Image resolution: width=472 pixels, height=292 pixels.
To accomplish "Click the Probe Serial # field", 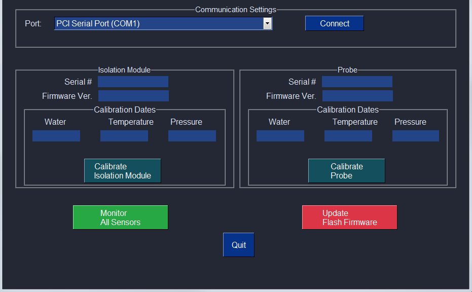I will 357,81.
